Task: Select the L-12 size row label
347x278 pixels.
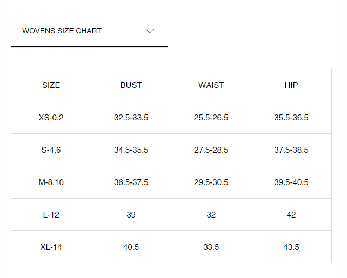Action: [x=51, y=215]
